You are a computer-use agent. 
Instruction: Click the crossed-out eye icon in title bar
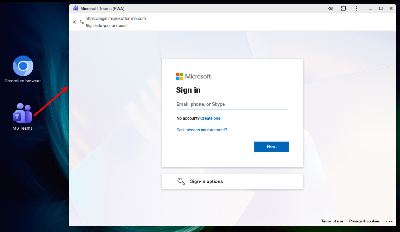330,9
